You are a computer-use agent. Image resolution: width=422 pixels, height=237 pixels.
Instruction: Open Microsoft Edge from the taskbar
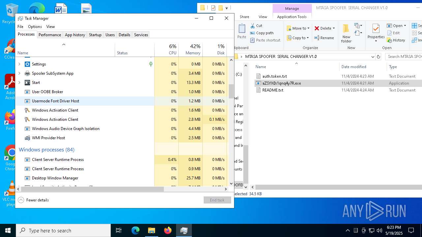pos(136,230)
